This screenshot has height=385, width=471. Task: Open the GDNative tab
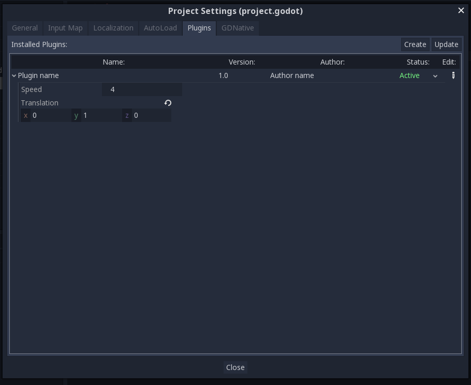coord(238,28)
